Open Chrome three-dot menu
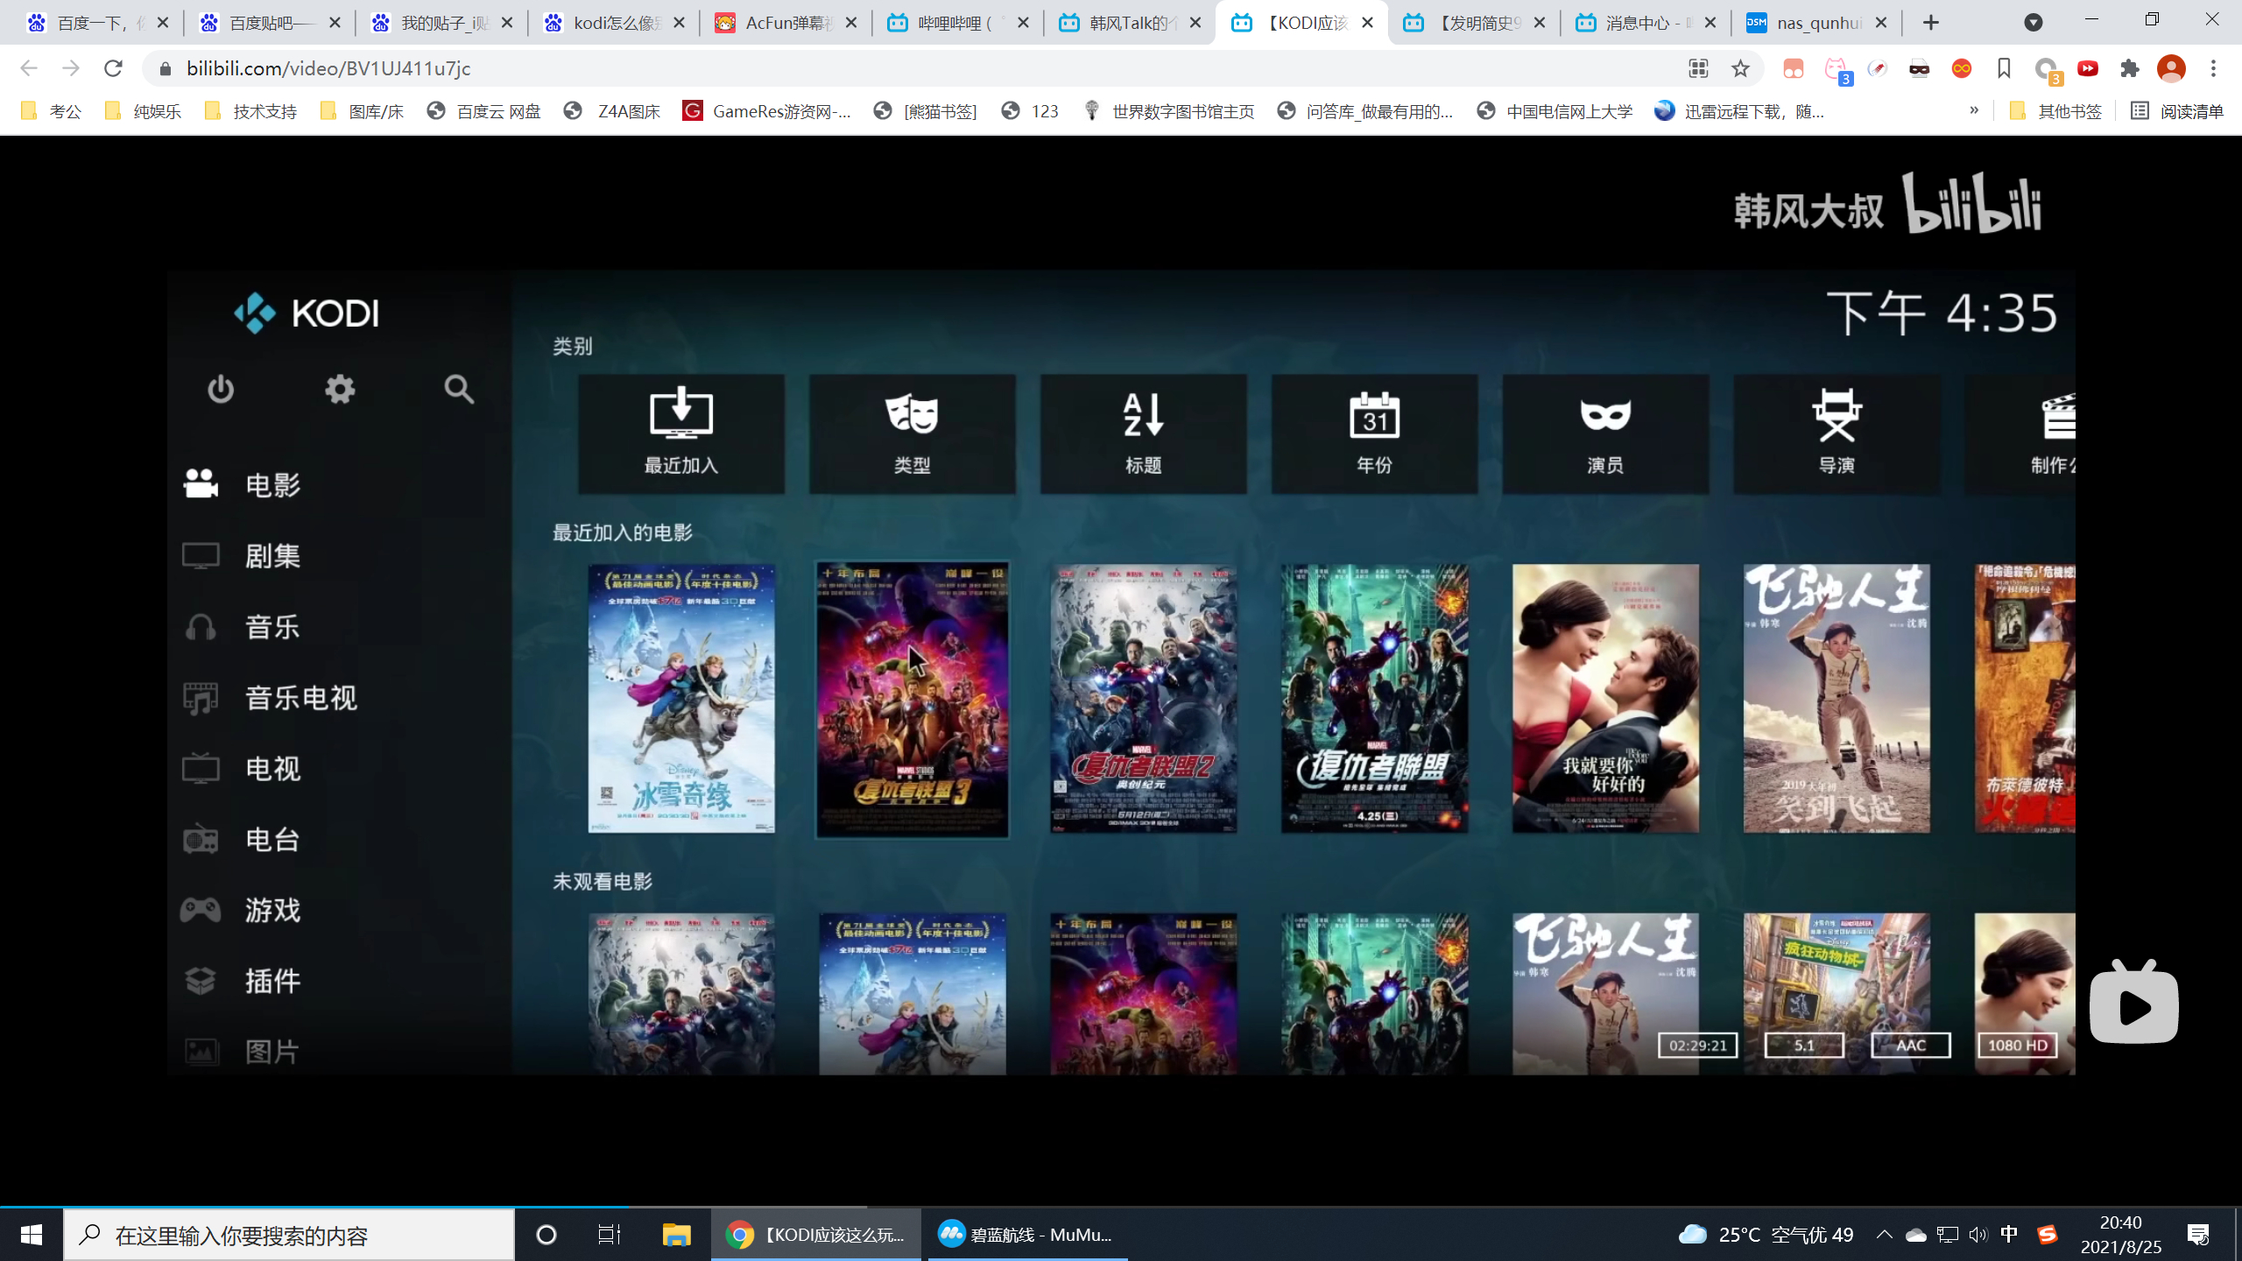This screenshot has width=2242, height=1261. (x=2213, y=68)
